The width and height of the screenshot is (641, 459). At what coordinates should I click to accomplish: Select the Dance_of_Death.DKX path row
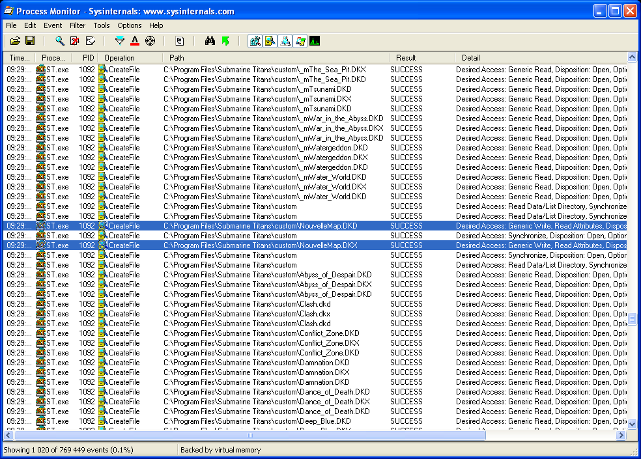pos(315,401)
